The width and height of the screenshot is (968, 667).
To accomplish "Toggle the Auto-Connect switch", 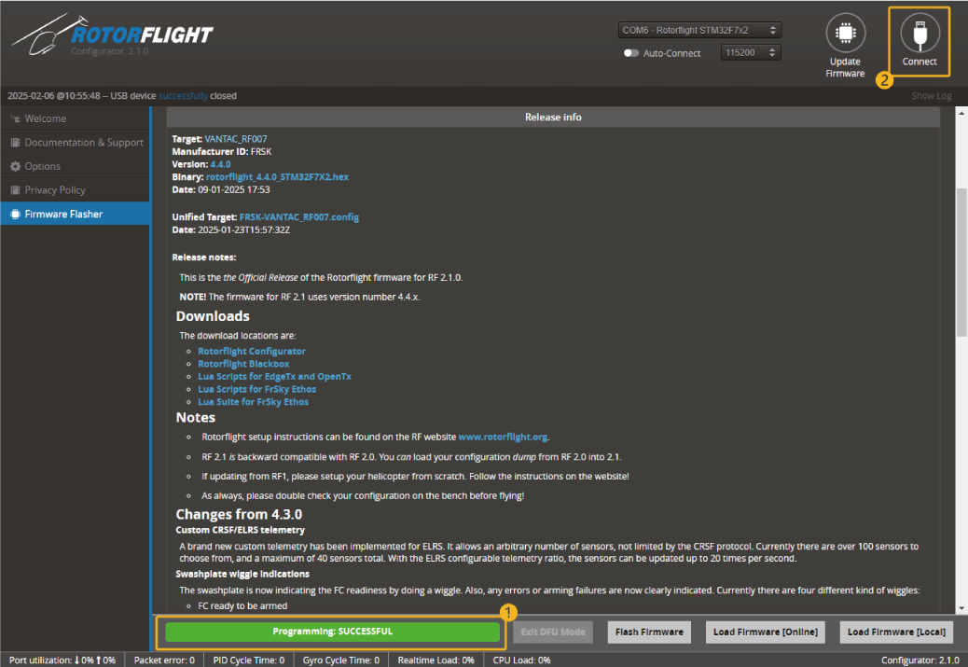I will [631, 53].
